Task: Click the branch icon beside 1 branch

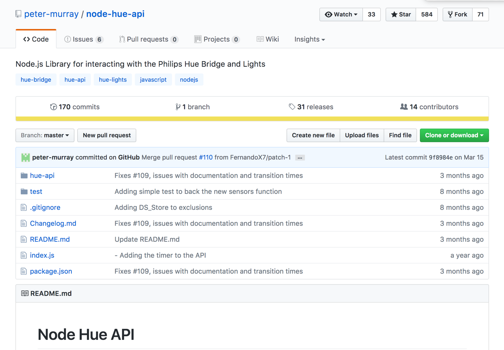Action: tap(178, 107)
